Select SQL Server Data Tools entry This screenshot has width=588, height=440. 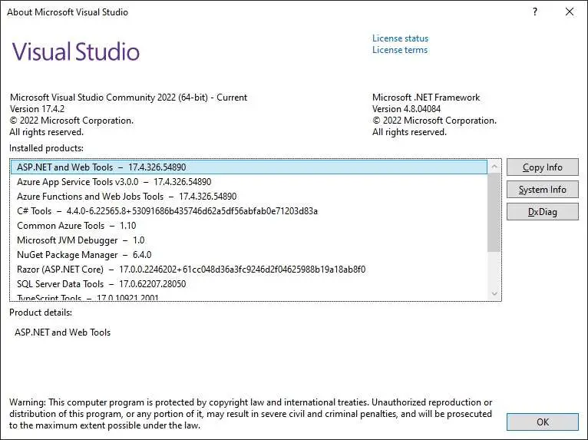click(249, 284)
